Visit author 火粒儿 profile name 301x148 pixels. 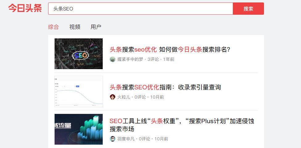[124, 97]
